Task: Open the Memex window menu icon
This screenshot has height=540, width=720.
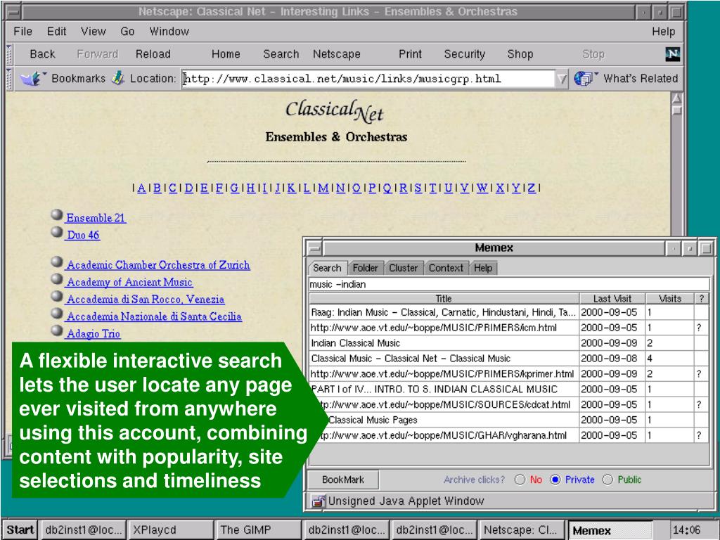Action: 314,248
